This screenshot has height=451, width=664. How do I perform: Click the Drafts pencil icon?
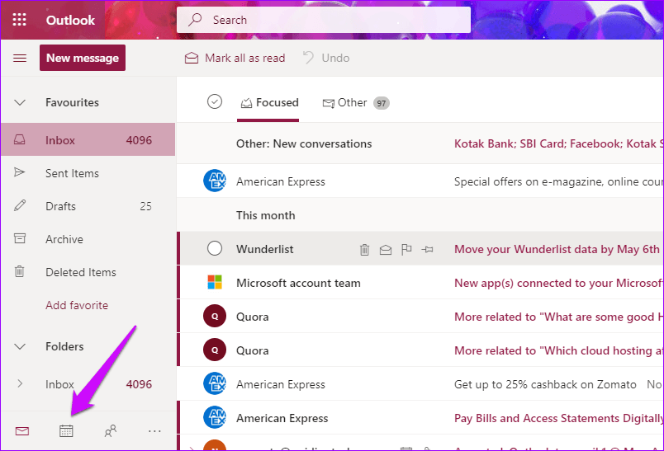tap(20, 206)
